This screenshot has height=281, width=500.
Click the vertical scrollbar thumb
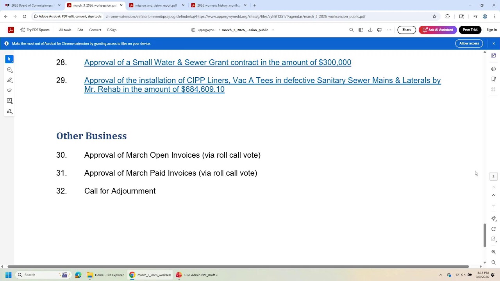485,235
